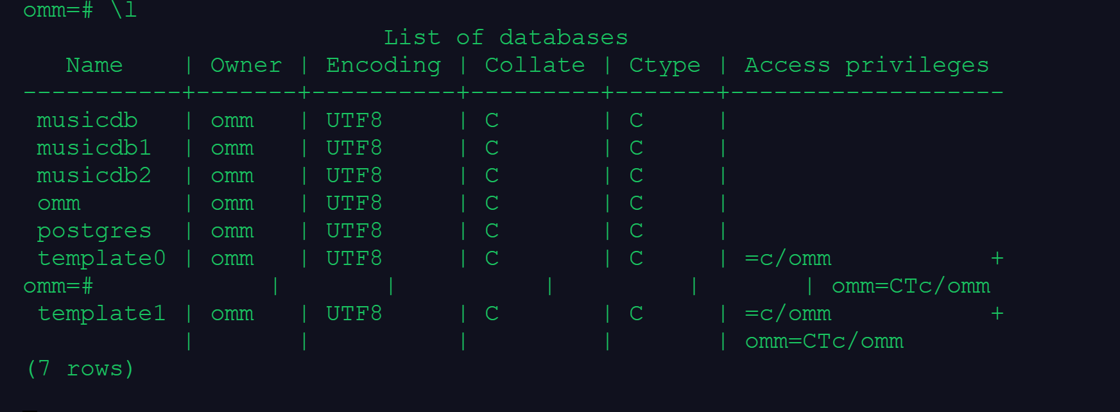Screen dimensions: 1120x412
Task: Select UTF8 encoding in the postgres row
Action: (354, 231)
